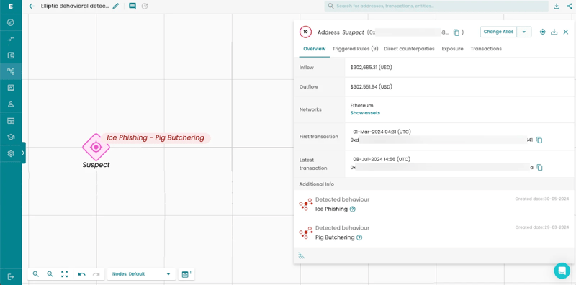The height and width of the screenshot is (285, 576).
Task: Click the help icon next to Pig Butchering
Action: click(x=359, y=237)
